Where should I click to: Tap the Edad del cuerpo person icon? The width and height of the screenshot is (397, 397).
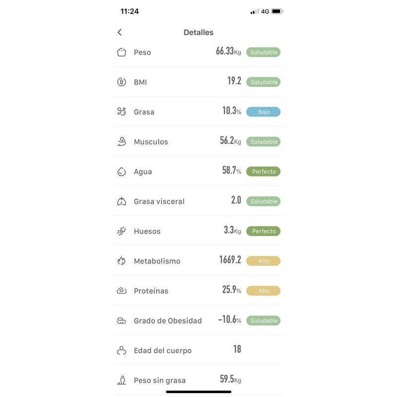pyautogui.click(x=122, y=350)
